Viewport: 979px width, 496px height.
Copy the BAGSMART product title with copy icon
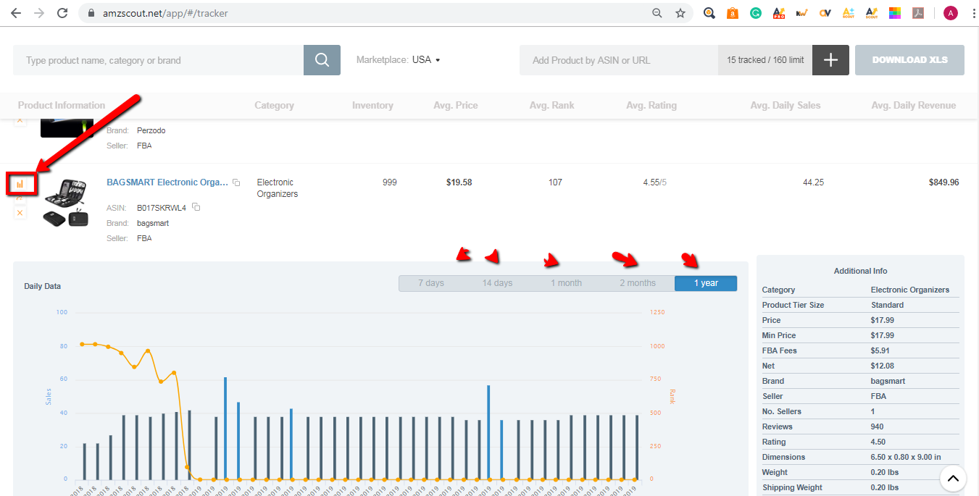tap(236, 183)
